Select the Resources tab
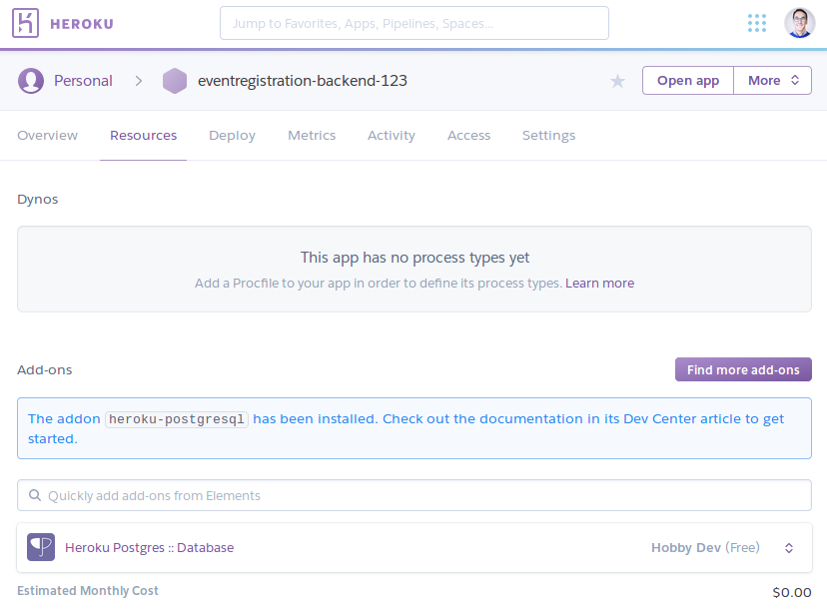Screen dimensions: 827x609 tap(144, 136)
